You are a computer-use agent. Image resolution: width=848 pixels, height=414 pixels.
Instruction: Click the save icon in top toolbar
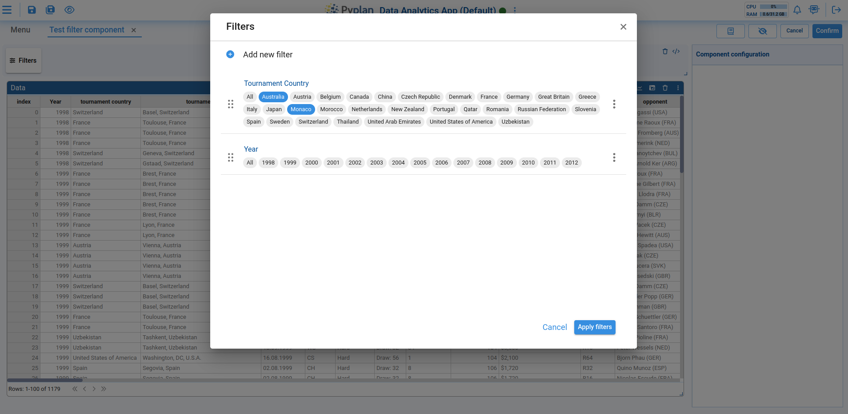point(32,10)
